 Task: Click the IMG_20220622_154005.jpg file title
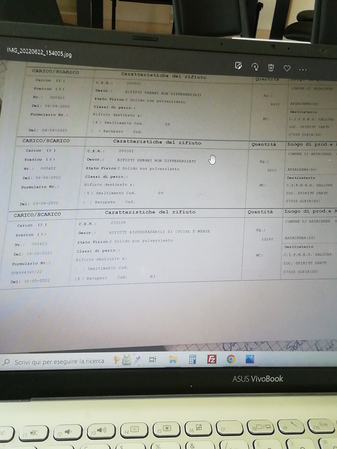coord(39,52)
